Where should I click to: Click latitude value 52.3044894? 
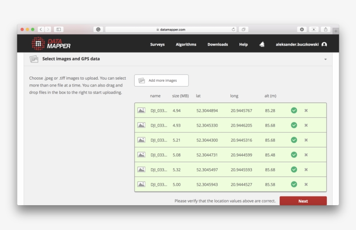pyautogui.click(x=207, y=111)
